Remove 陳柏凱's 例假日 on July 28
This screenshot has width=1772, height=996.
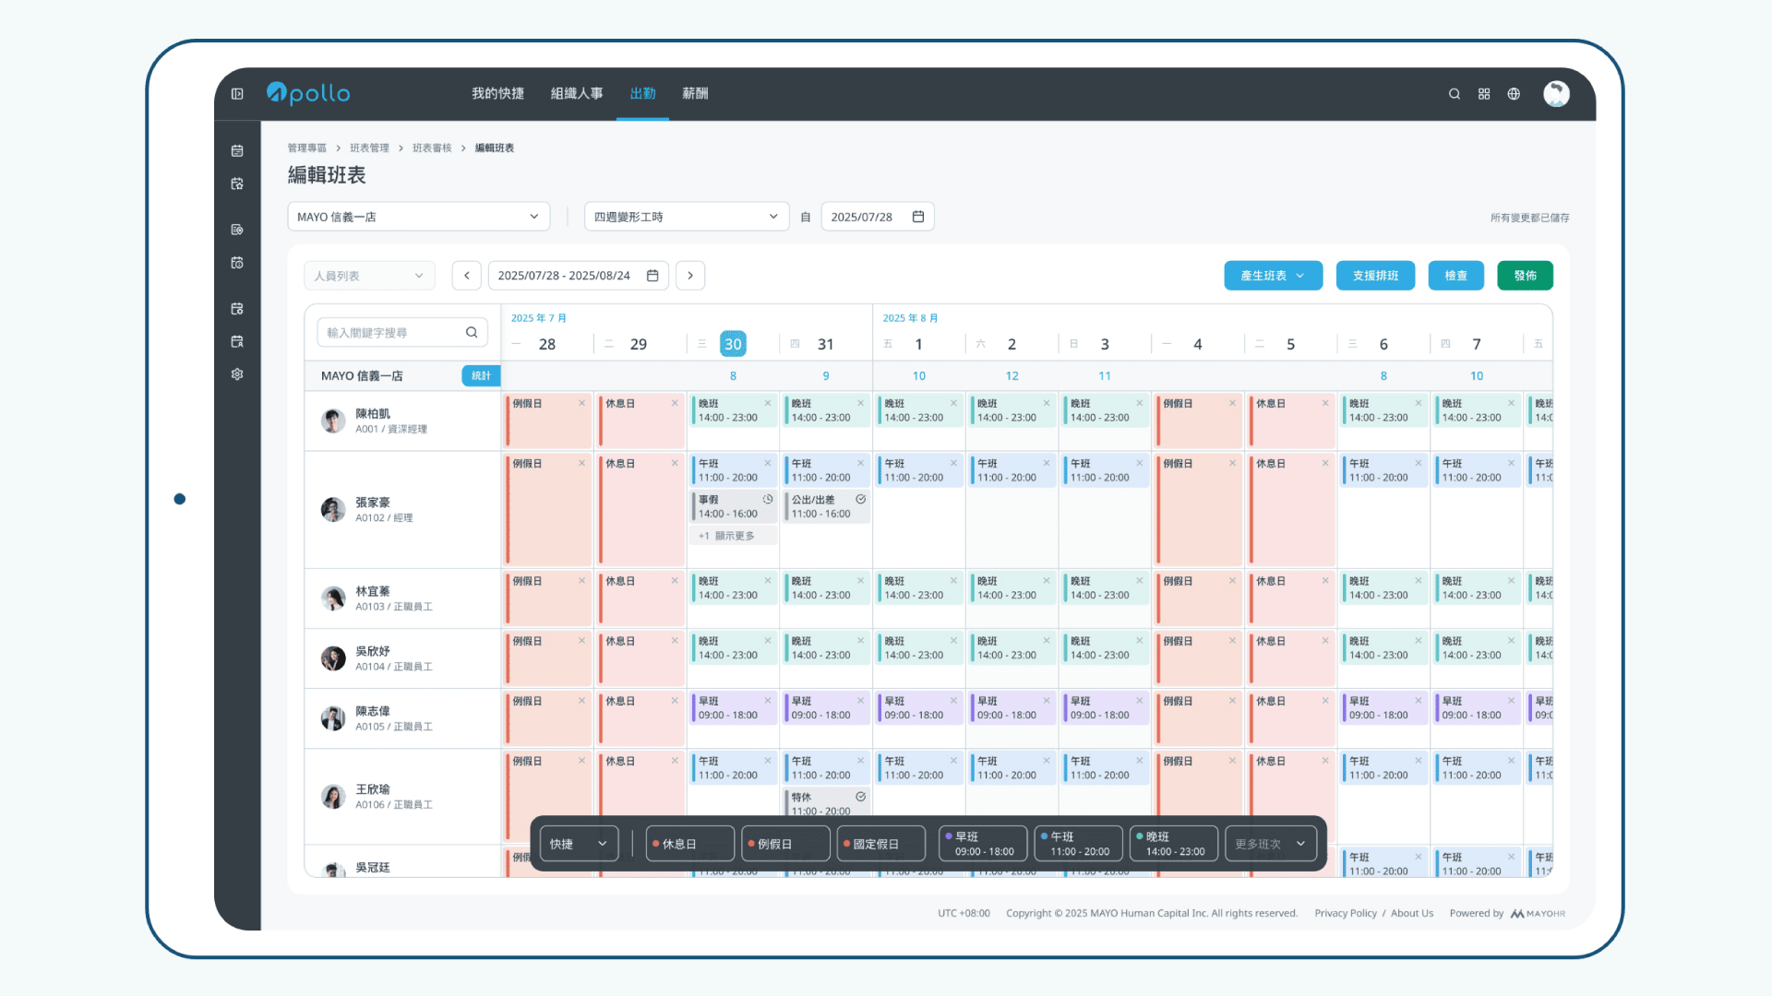coord(581,403)
